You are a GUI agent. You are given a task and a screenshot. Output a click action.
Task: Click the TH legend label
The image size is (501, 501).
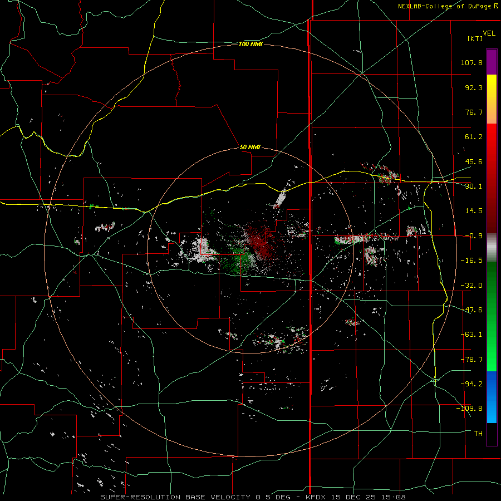pyautogui.click(x=478, y=434)
